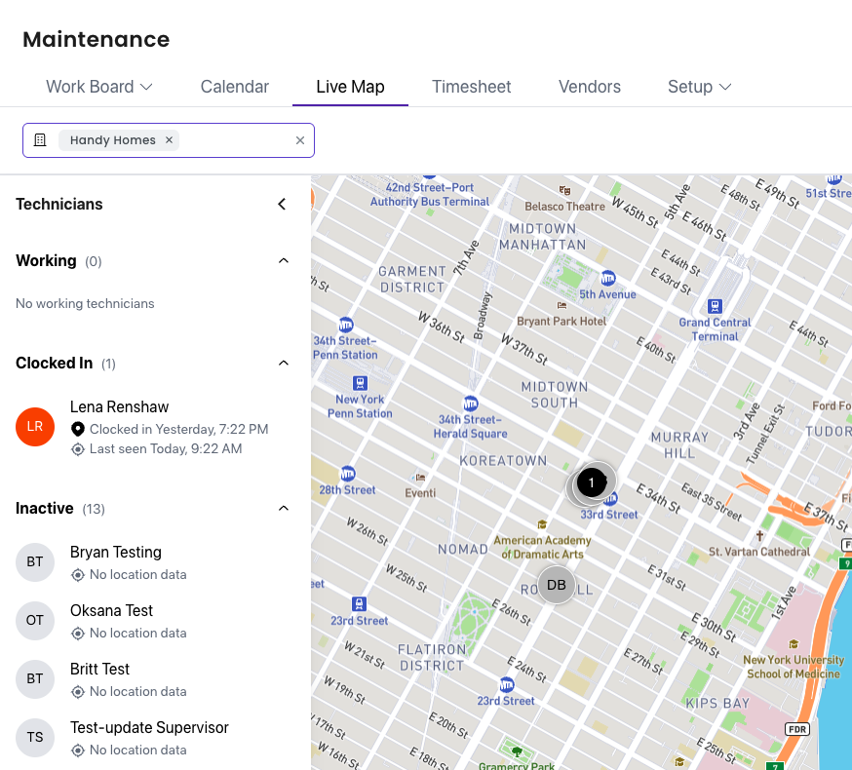This screenshot has width=852, height=770.
Task: Click the Inactive section heading
Action: [45, 508]
